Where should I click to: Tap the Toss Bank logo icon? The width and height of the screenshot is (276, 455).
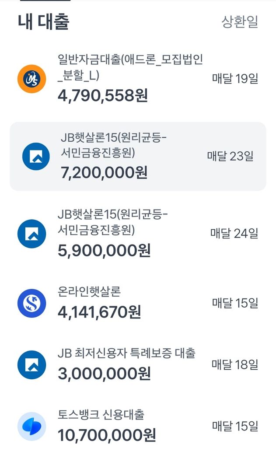31,426
